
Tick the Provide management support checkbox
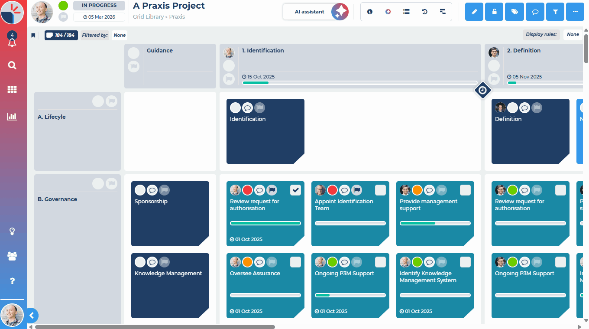465,190
